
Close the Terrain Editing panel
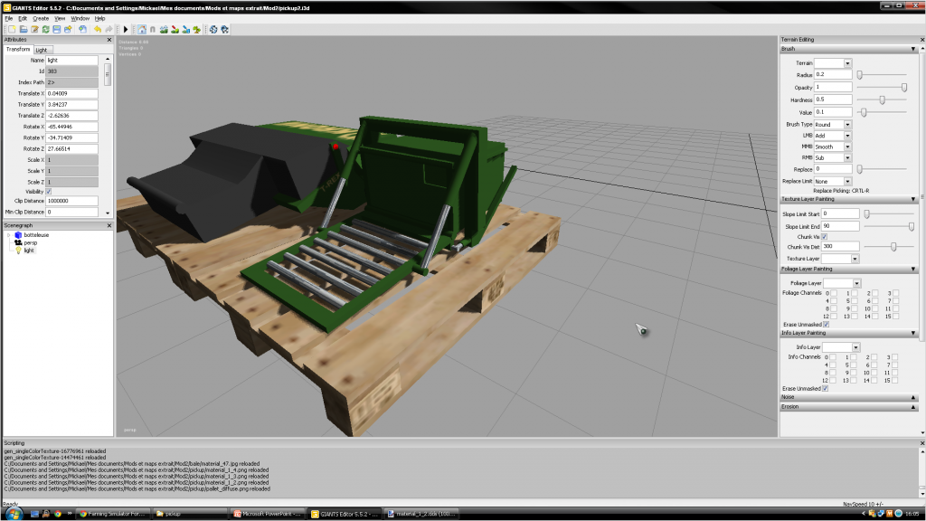pos(921,40)
